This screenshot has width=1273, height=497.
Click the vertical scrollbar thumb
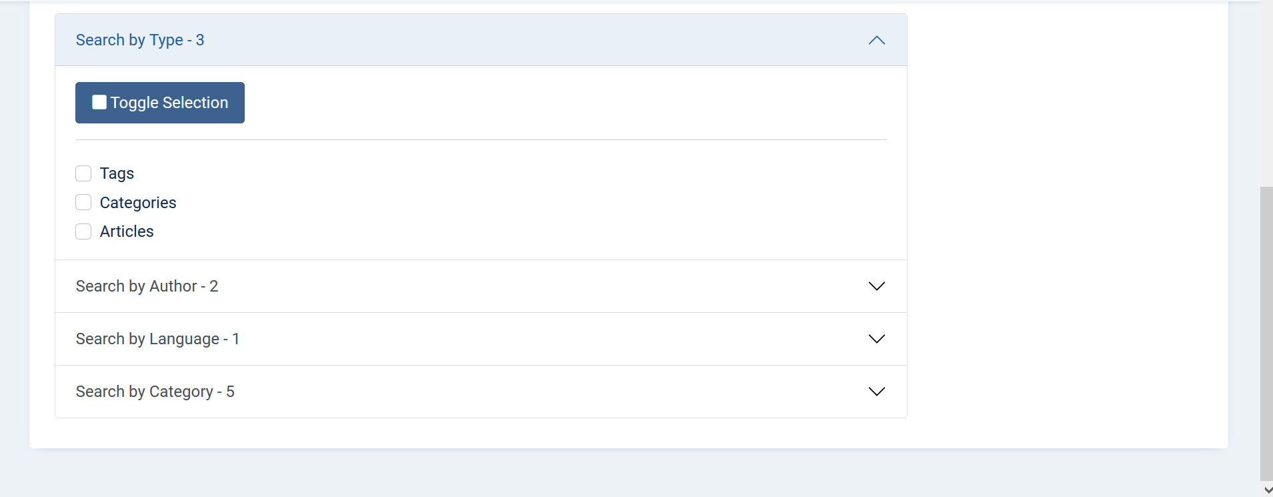(x=1266, y=334)
